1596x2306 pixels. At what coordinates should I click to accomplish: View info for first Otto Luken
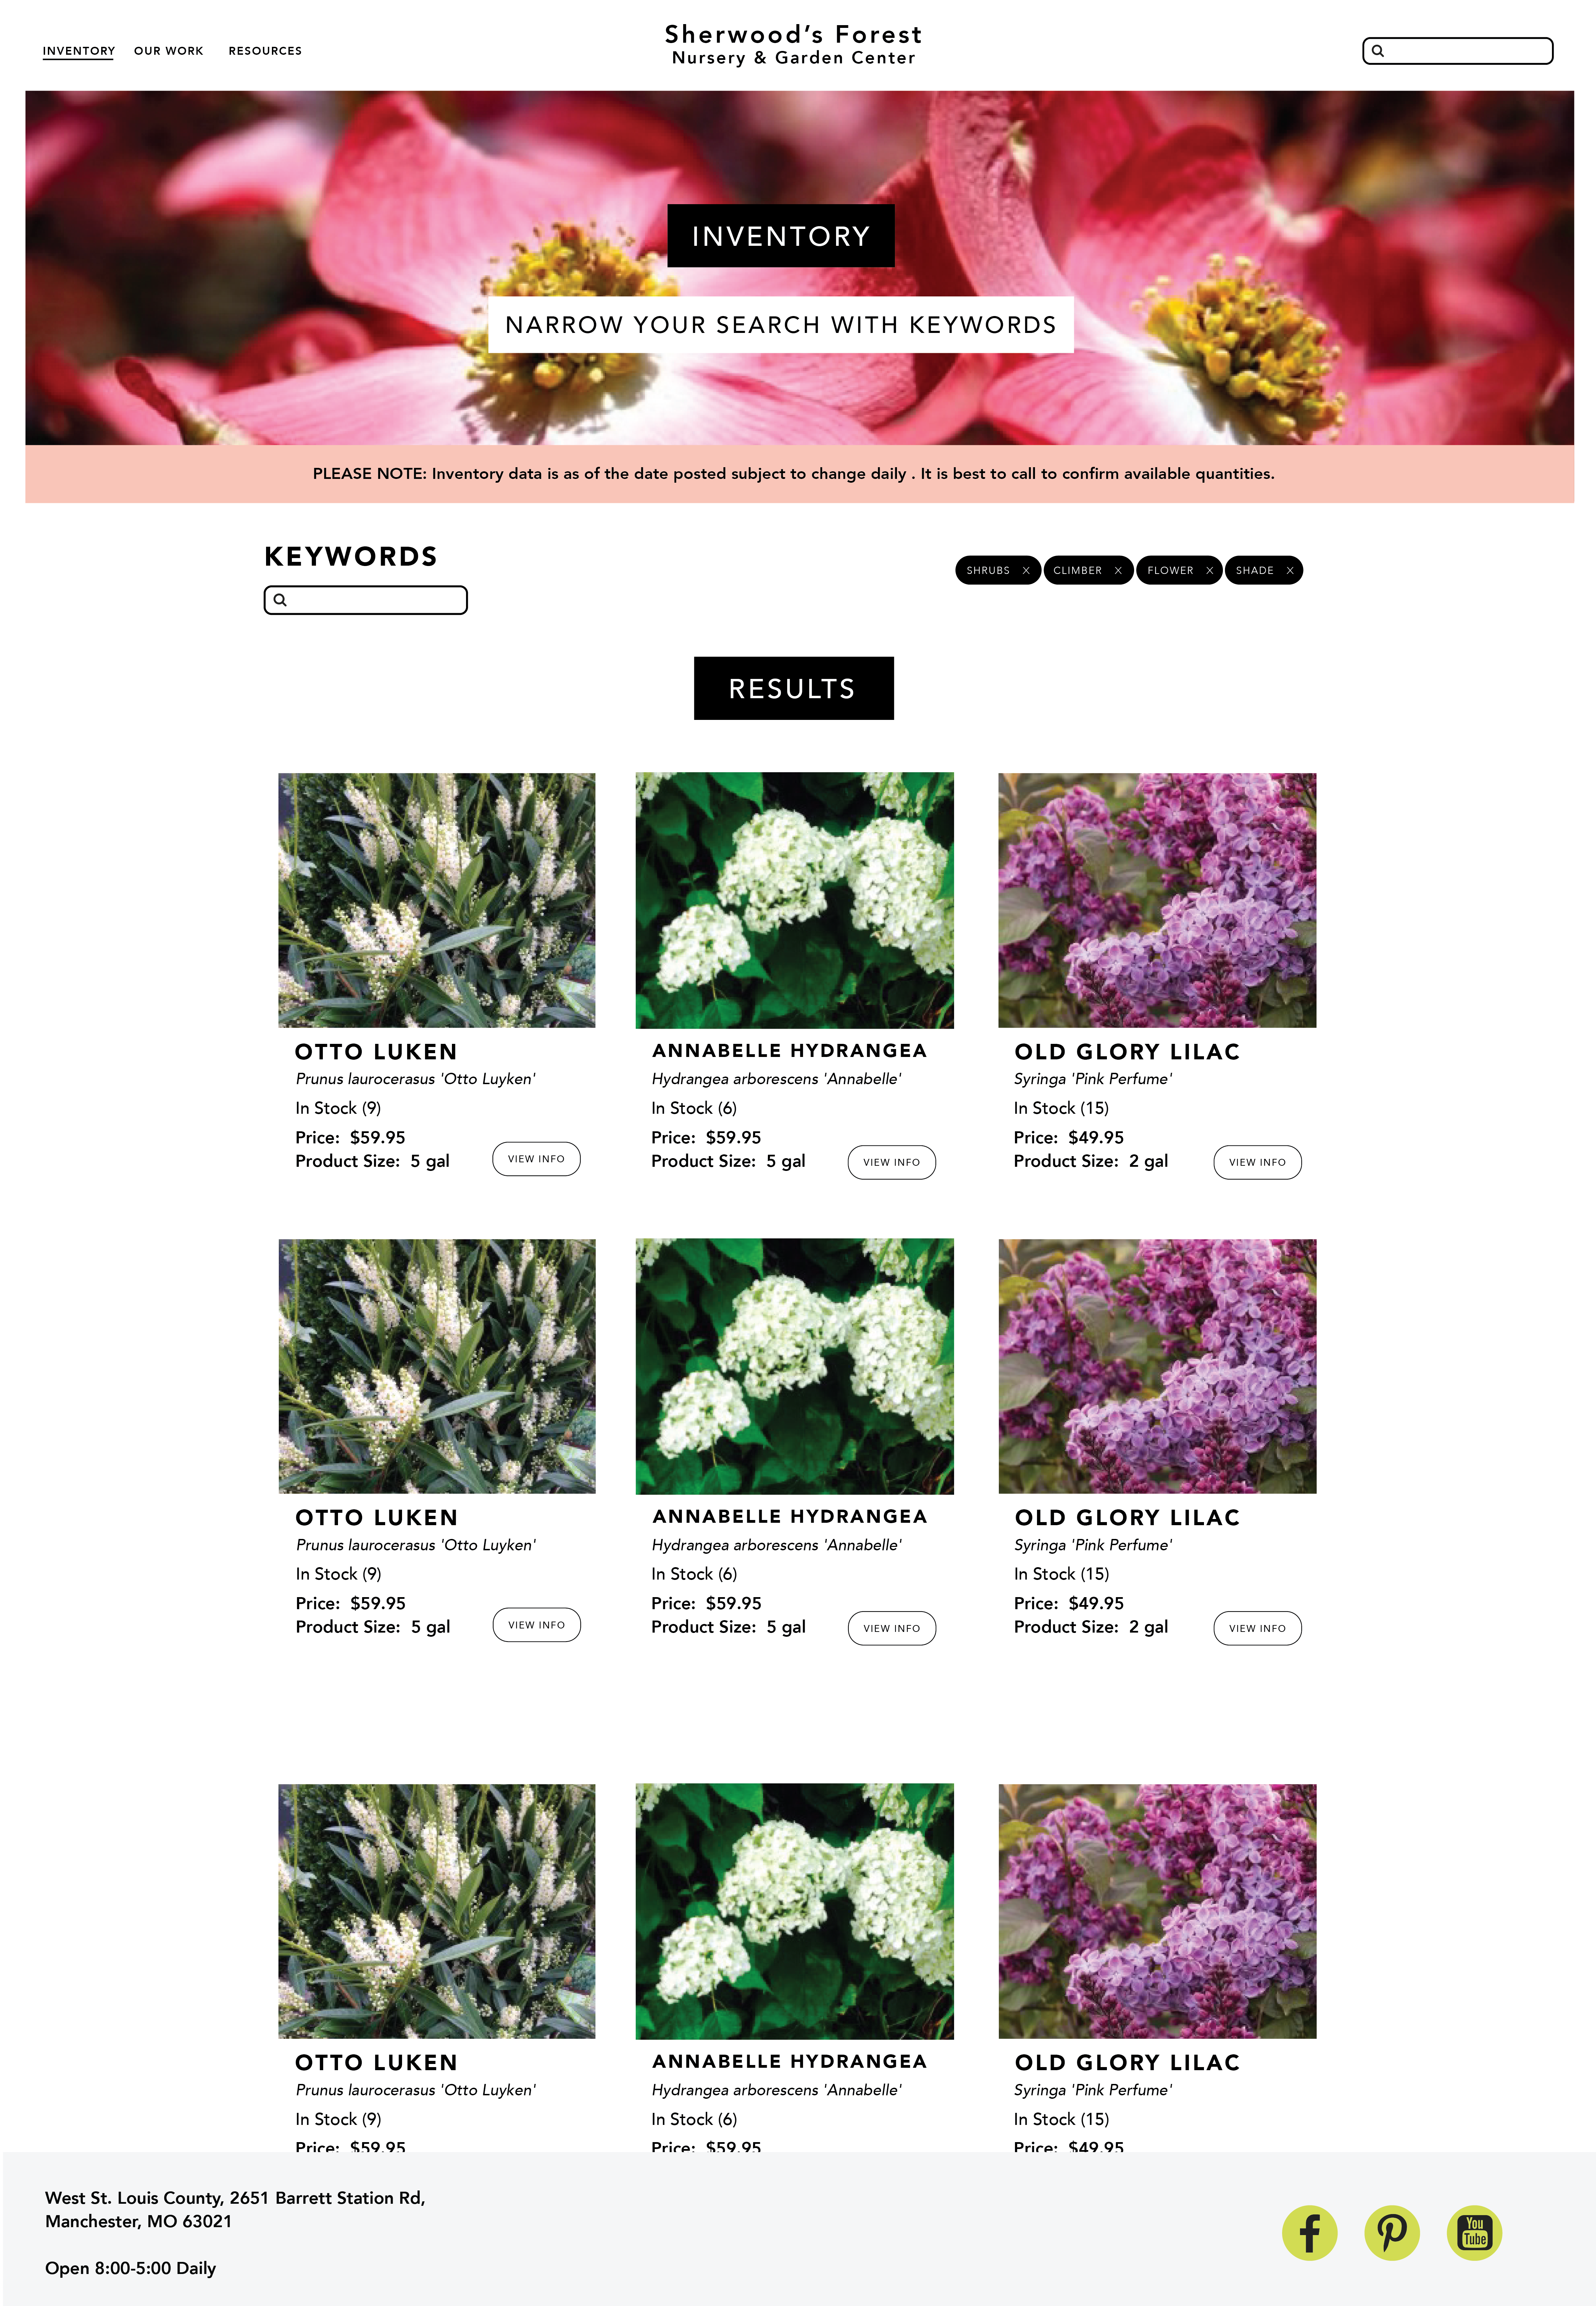pos(536,1159)
